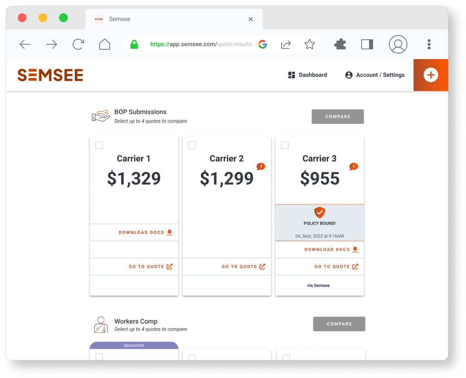Viewport: 466px width, 378px height.
Task: Click the notification badge on Carrier 3
Action: (354, 166)
